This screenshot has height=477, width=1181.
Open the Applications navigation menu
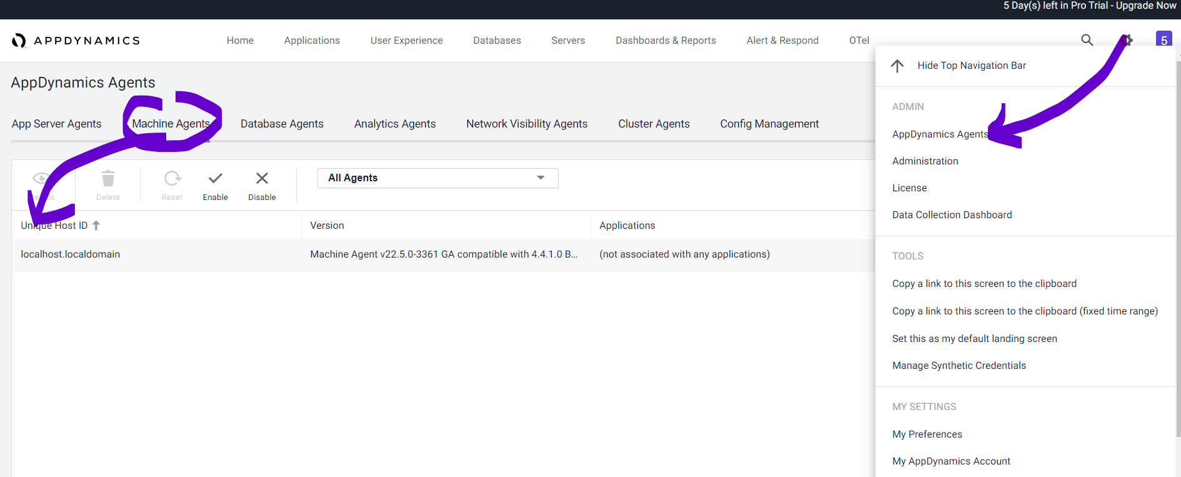[312, 41]
